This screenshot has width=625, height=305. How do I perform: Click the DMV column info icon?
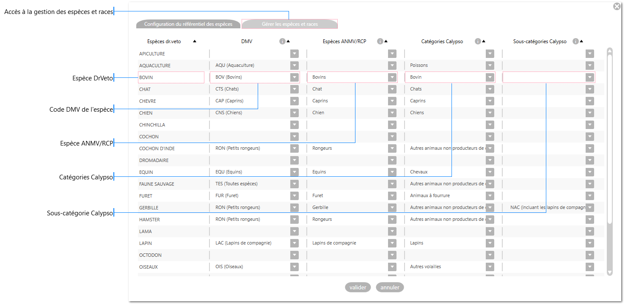(282, 41)
